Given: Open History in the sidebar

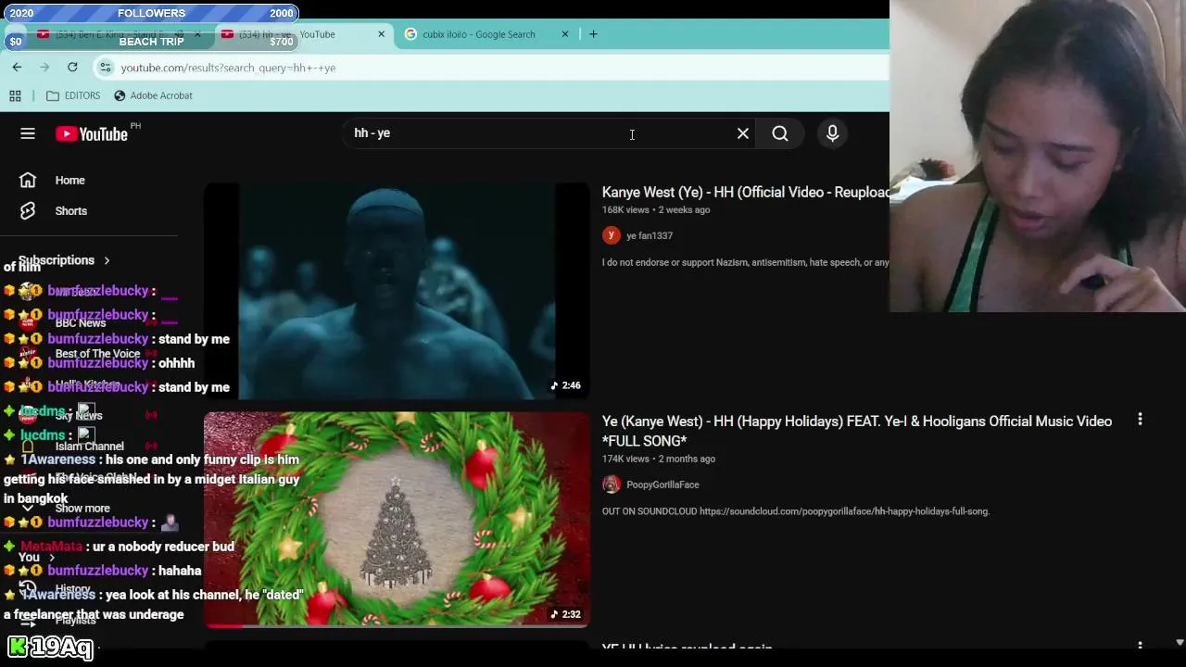Looking at the screenshot, I should click(72, 589).
